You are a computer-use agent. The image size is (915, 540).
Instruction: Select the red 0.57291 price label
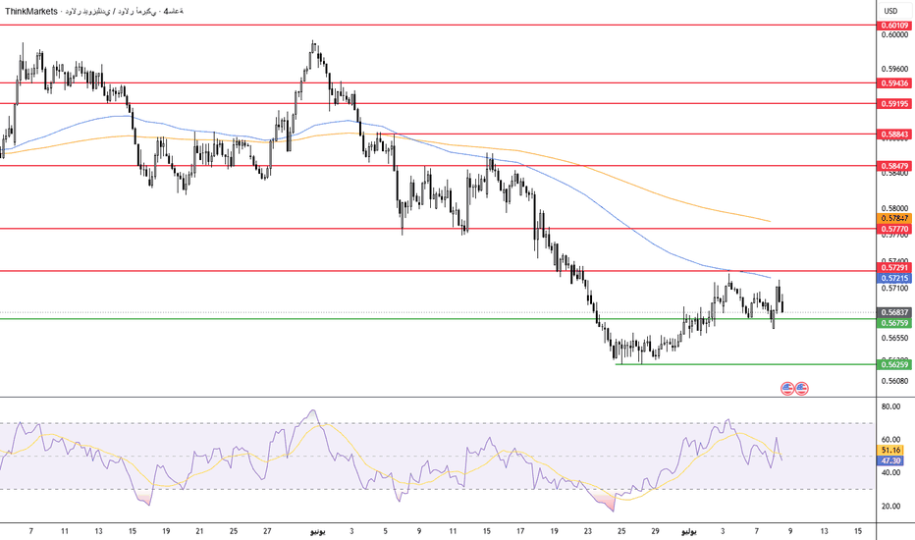tap(894, 267)
